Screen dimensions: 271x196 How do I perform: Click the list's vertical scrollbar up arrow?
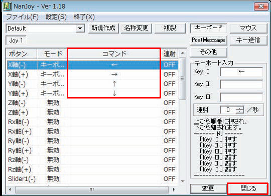point(183,53)
